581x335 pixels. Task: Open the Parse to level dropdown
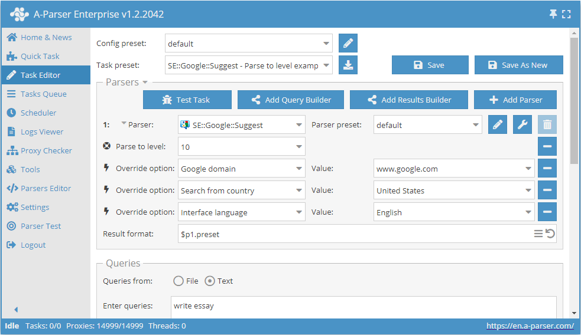[298, 147]
